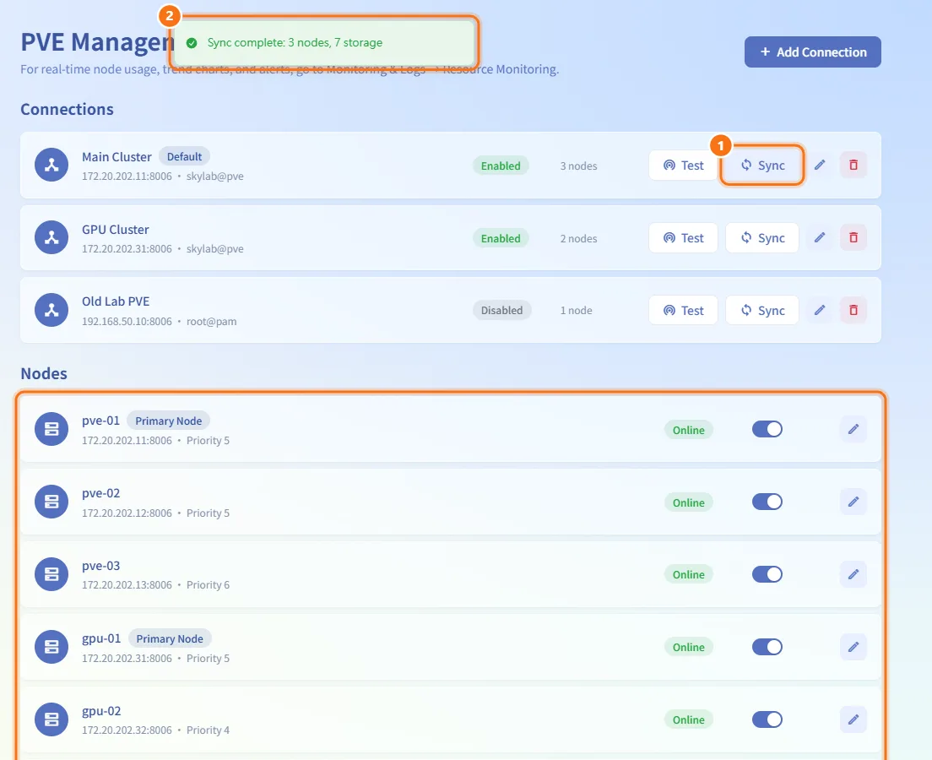This screenshot has width=932, height=760.
Task: Click the Default badge on Main Cluster
Action: [x=184, y=157]
